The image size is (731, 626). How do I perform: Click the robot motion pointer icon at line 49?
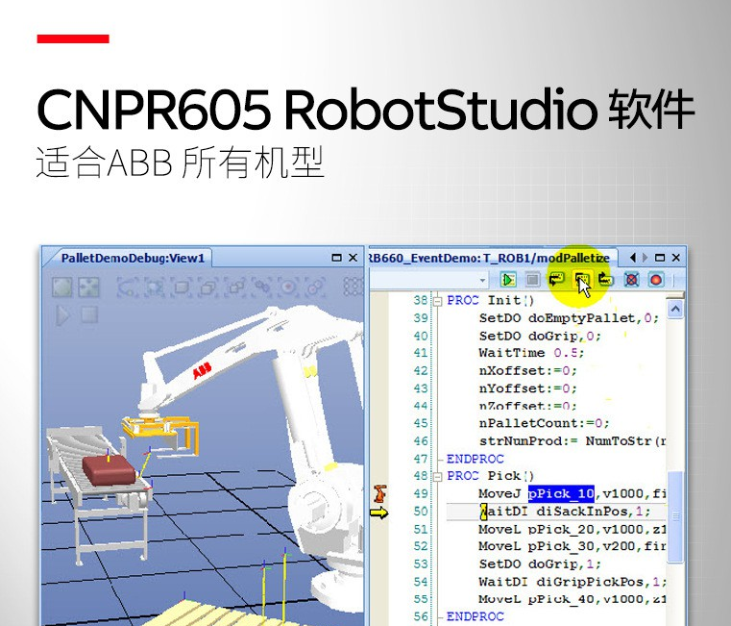[x=380, y=494]
